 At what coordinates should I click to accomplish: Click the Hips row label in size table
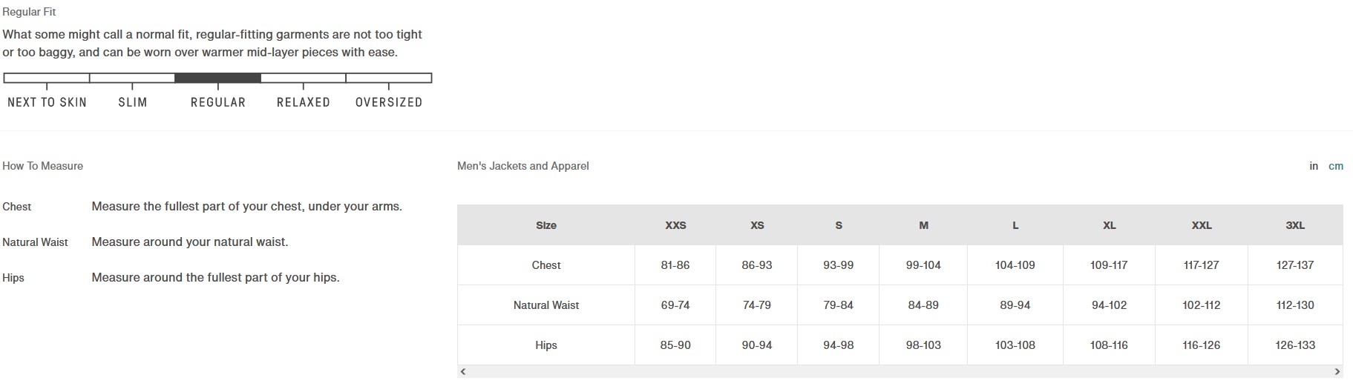pyautogui.click(x=546, y=345)
